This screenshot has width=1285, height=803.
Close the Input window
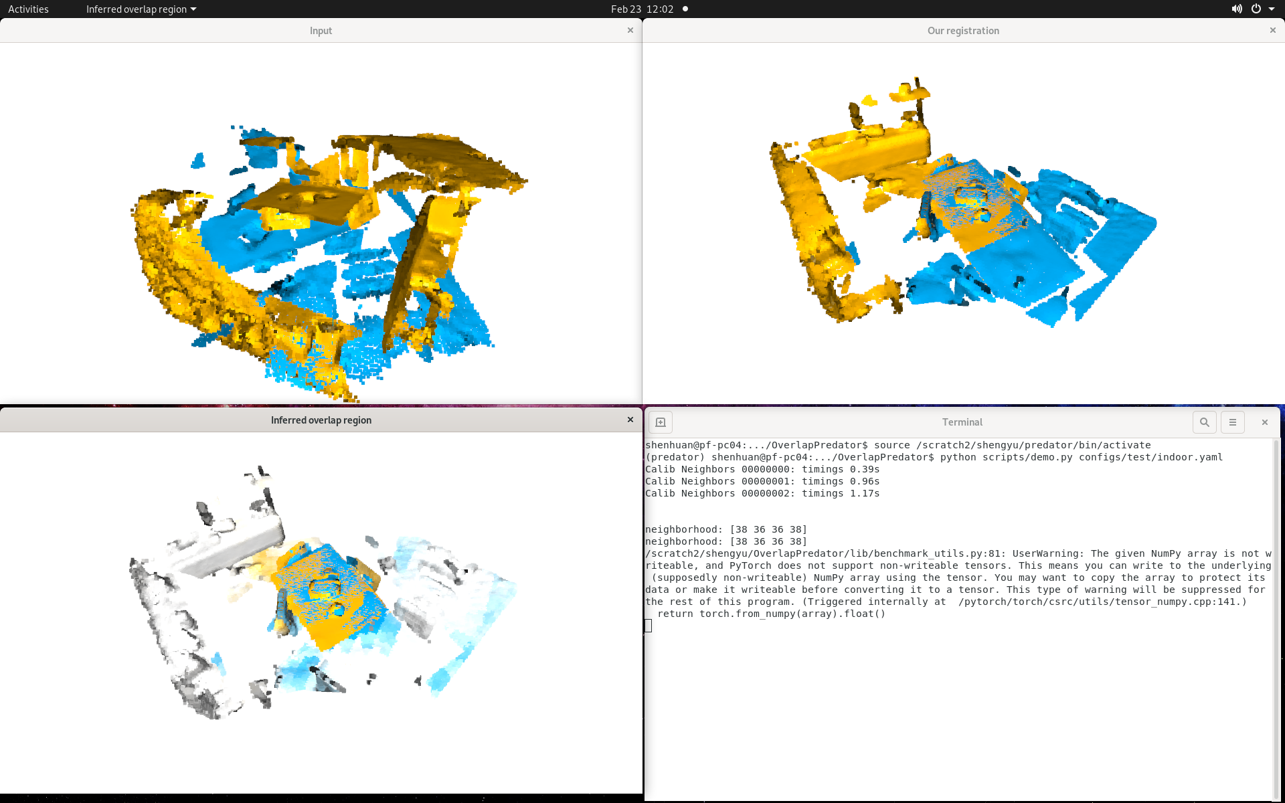[630, 30]
